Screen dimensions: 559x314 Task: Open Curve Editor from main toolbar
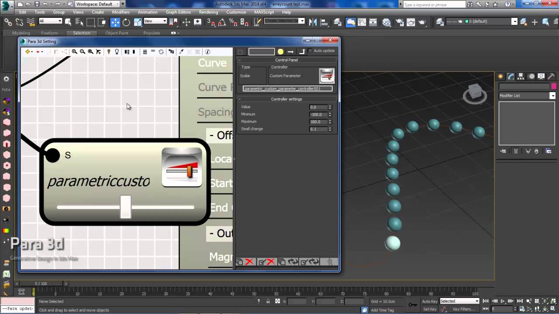coord(362,22)
